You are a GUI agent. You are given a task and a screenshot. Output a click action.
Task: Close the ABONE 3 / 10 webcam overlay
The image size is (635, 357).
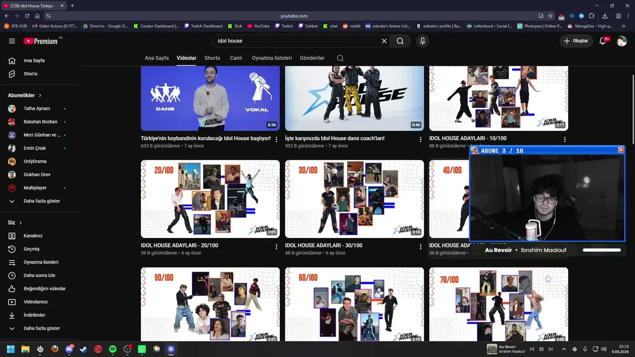tap(621, 150)
